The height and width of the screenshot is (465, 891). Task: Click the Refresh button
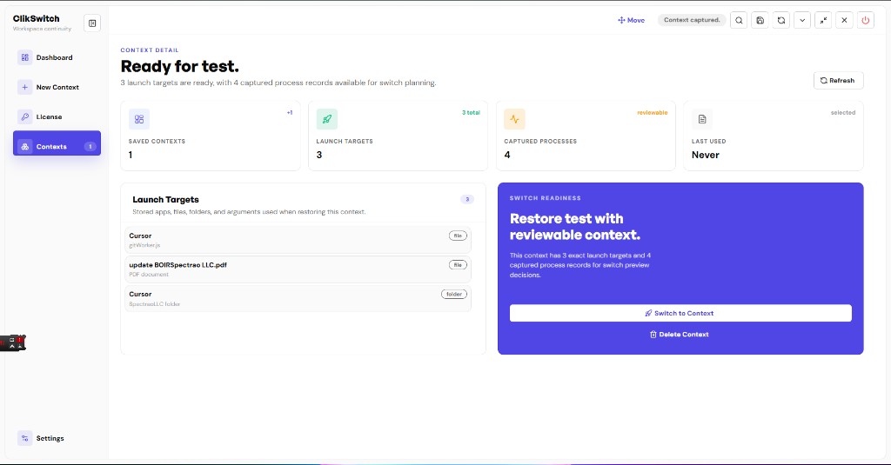838,81
